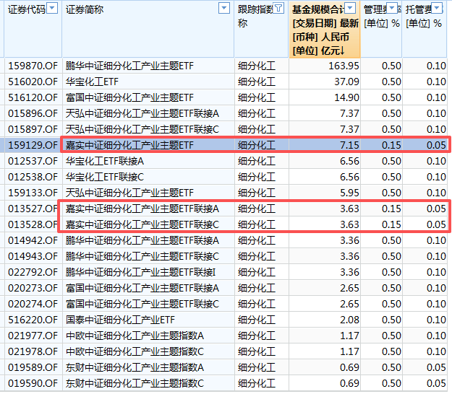Select 鹏华中证细分化工产业主题ETF name cell
452x394 pixels.
[130, 66]
